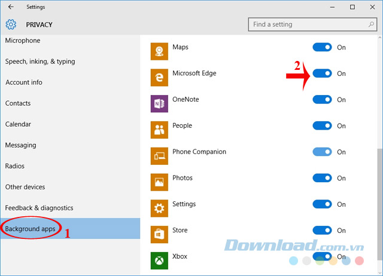Click the Phone Companion label text
This screenshot has width=383, height=276.
coord(199,152)
